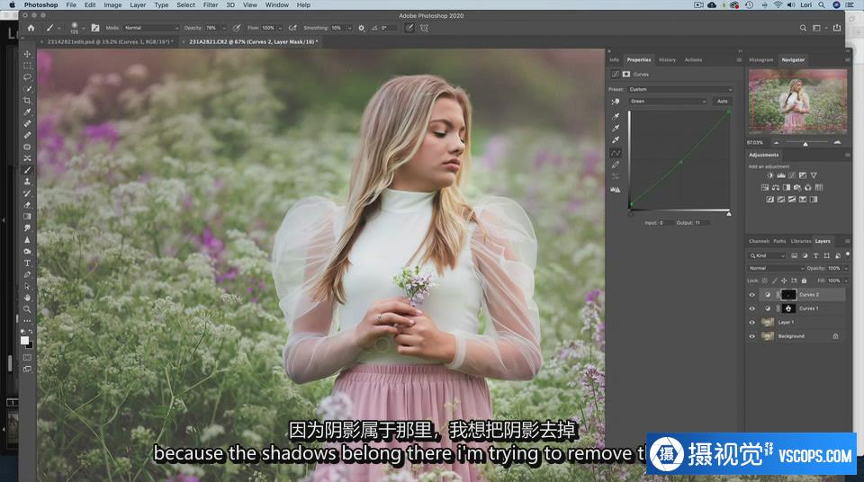Select the Hand tool
The height and width of the screenshot is (482, 864).
tap(27, 298)
